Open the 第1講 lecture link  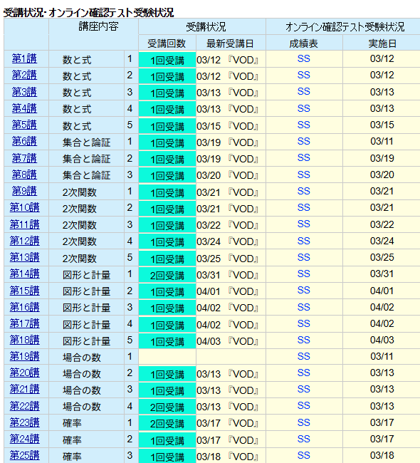[24, 58]
